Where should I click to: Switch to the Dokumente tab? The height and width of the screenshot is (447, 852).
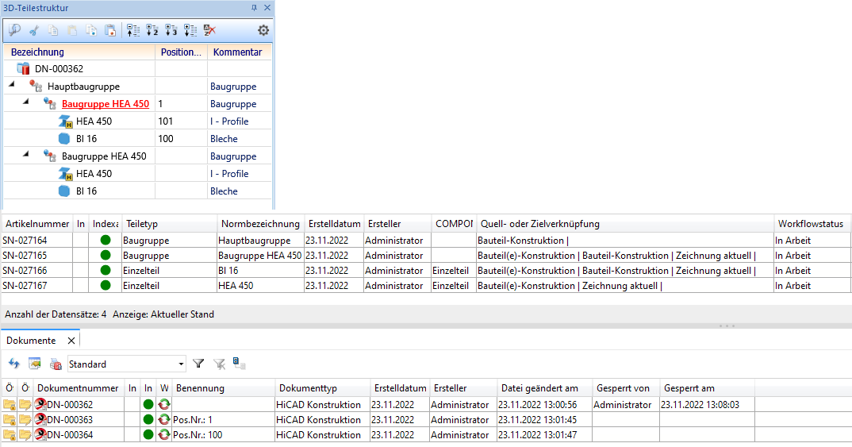(x=32, y=341)
